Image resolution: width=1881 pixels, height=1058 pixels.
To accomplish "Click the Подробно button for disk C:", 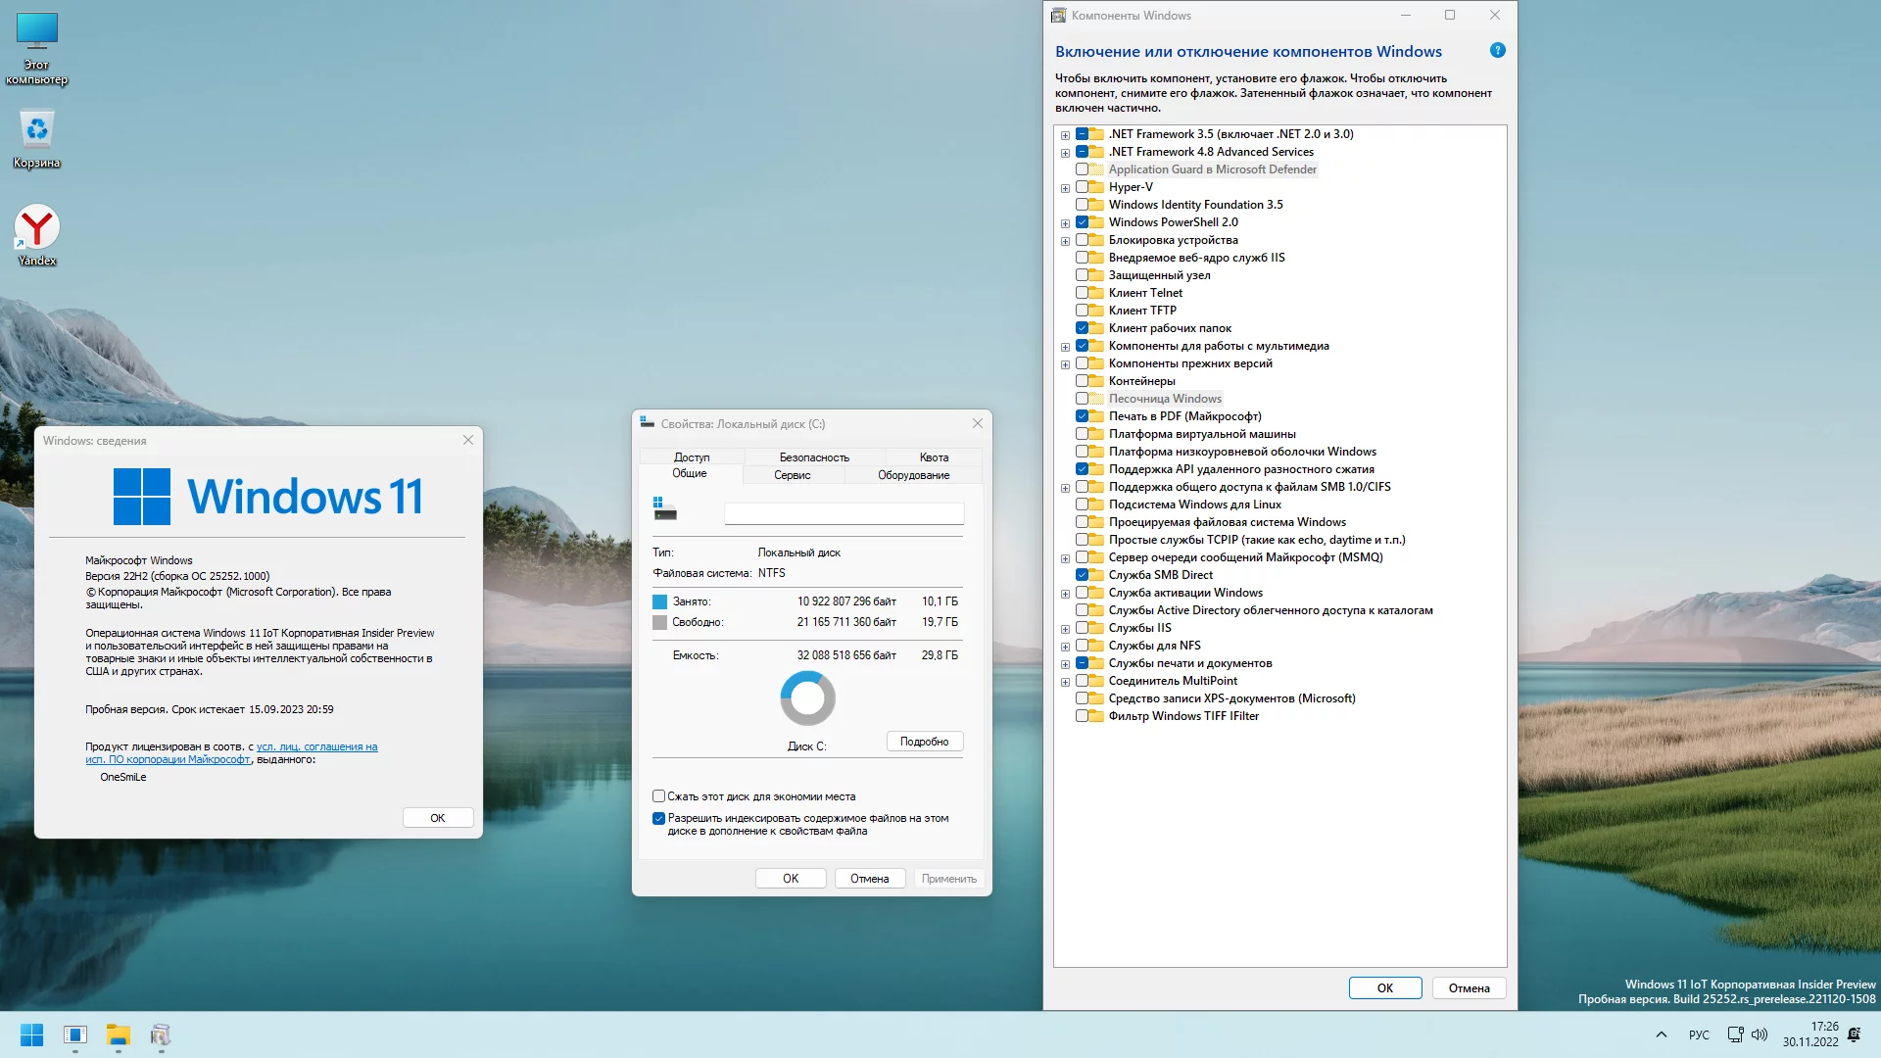I will click(924, 742).
